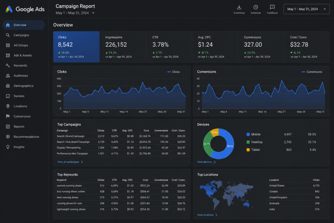This screenshot has width=334, height=223.
Task: Click keyword 'buy running shoes online'
Action: coord(71,191)
